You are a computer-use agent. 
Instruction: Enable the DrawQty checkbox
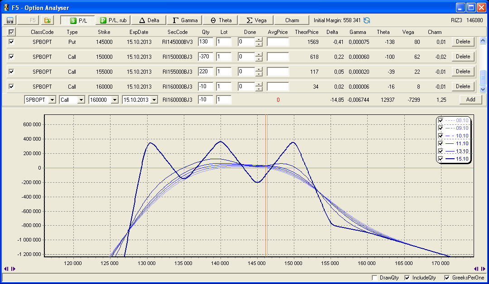point(374,278)
